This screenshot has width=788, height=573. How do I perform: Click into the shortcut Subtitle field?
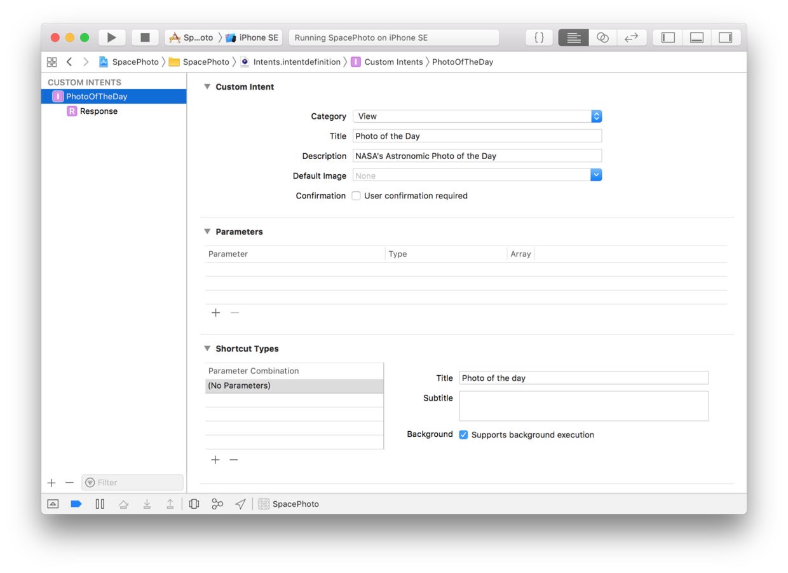[x=584, y=406]
